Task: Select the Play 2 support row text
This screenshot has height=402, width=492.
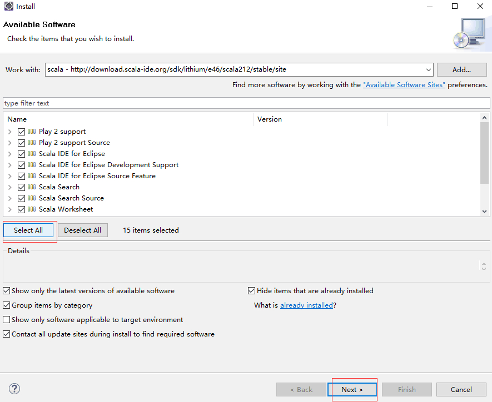Action: [62, 132]
